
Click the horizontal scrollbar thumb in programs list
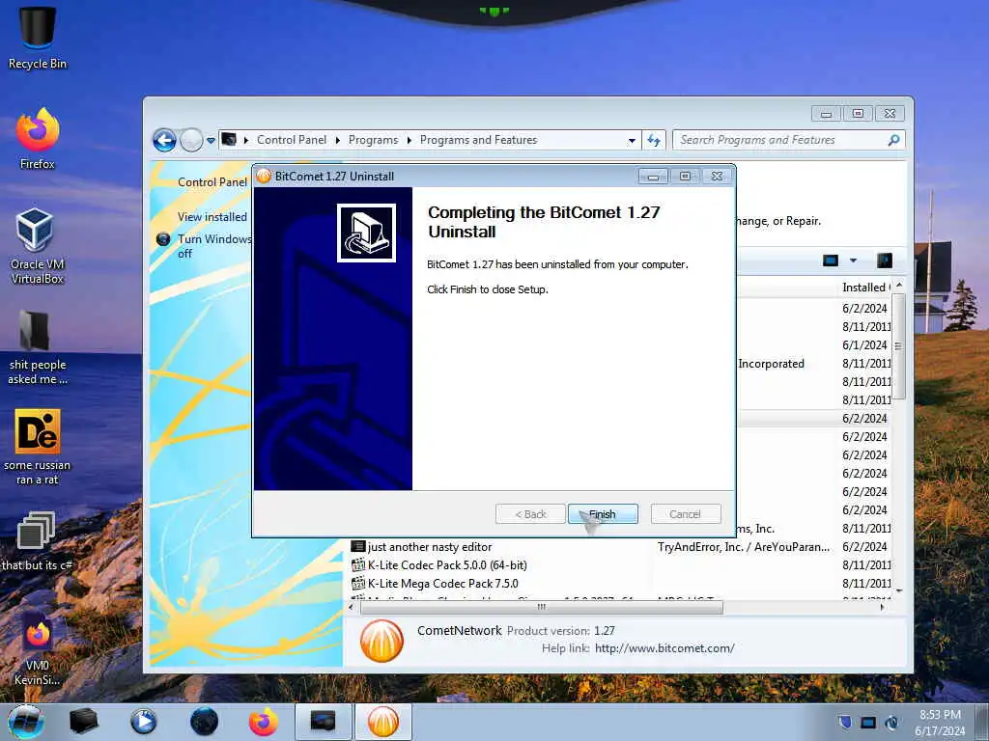(x=541, y=608)
